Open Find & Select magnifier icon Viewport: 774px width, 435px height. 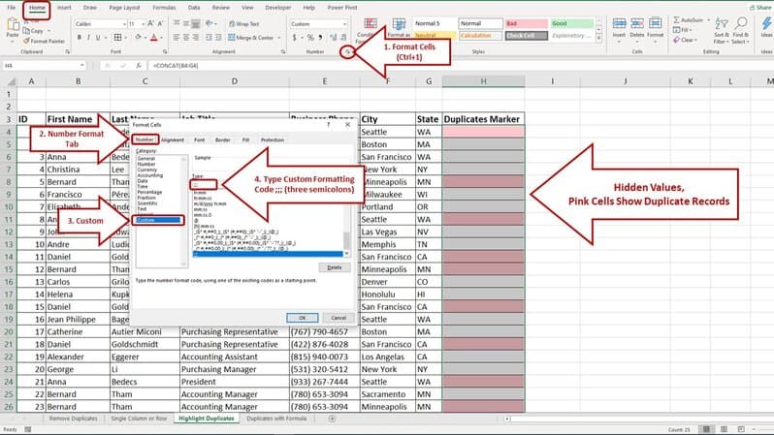740,23
